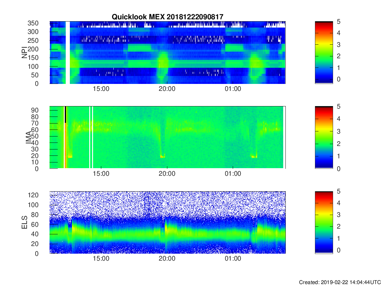
Task: Click the colorbar beside the NPI panel
Action: [x=324, y=53]
